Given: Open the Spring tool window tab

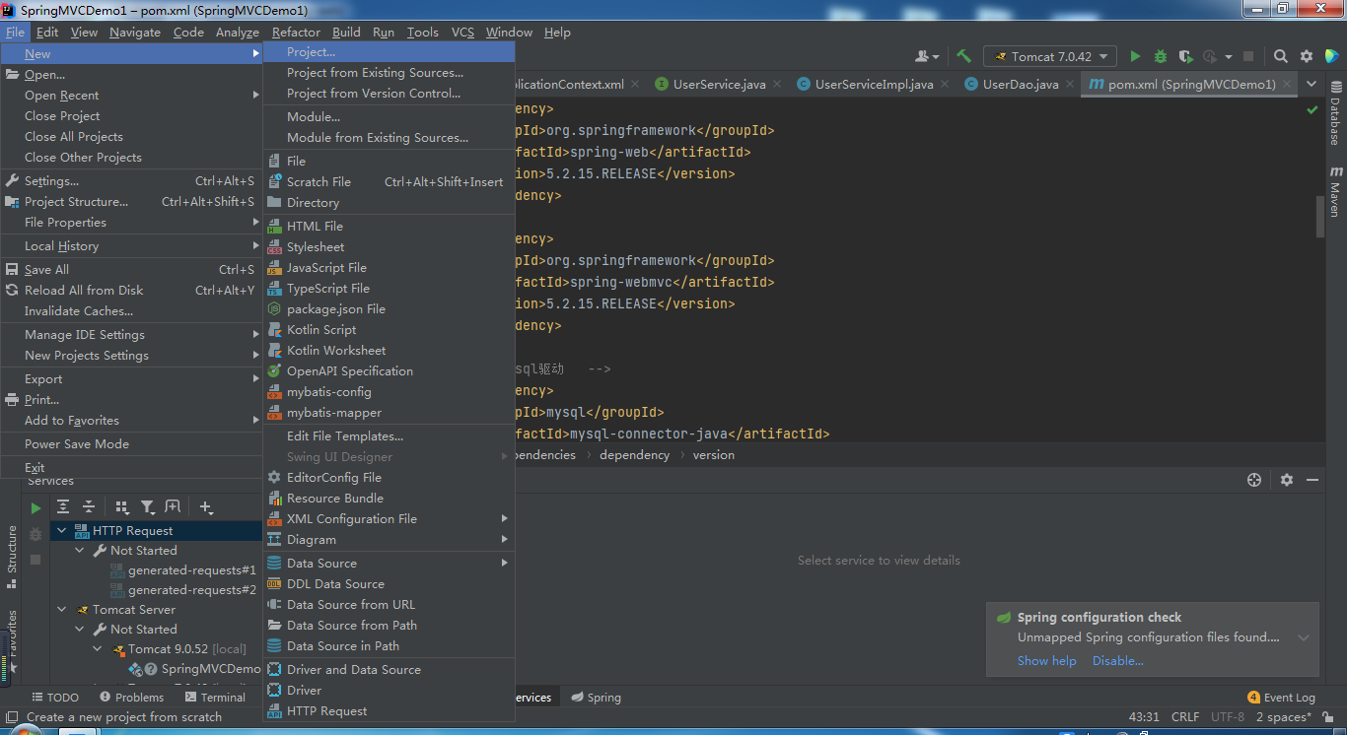Looking at the screenshot, I should [596, 697].
